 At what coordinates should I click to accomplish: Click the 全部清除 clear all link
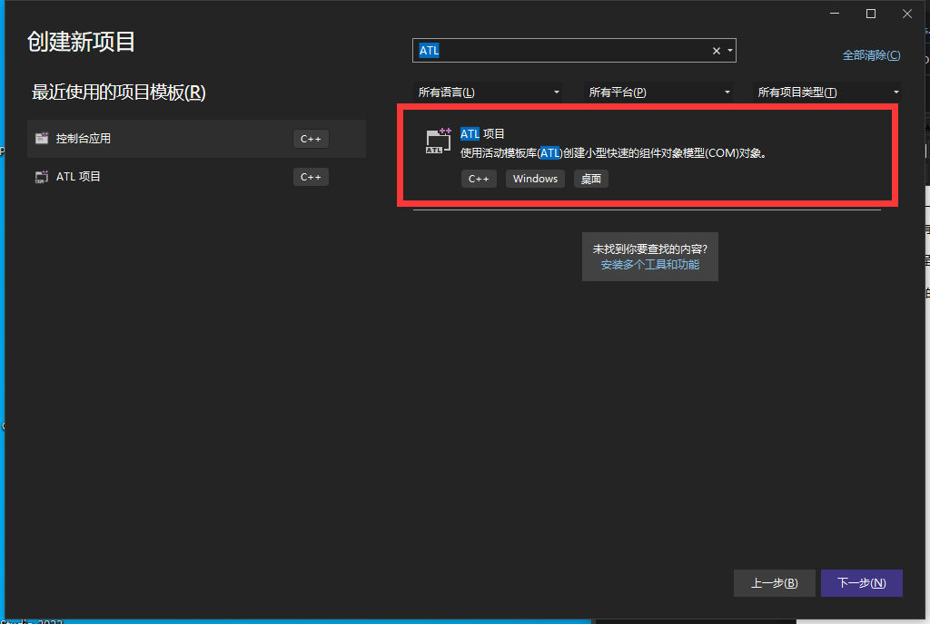pos(871,55)
